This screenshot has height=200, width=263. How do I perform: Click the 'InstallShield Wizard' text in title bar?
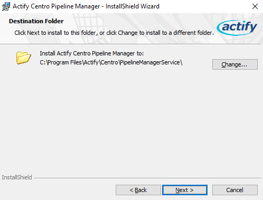point(133,6)
